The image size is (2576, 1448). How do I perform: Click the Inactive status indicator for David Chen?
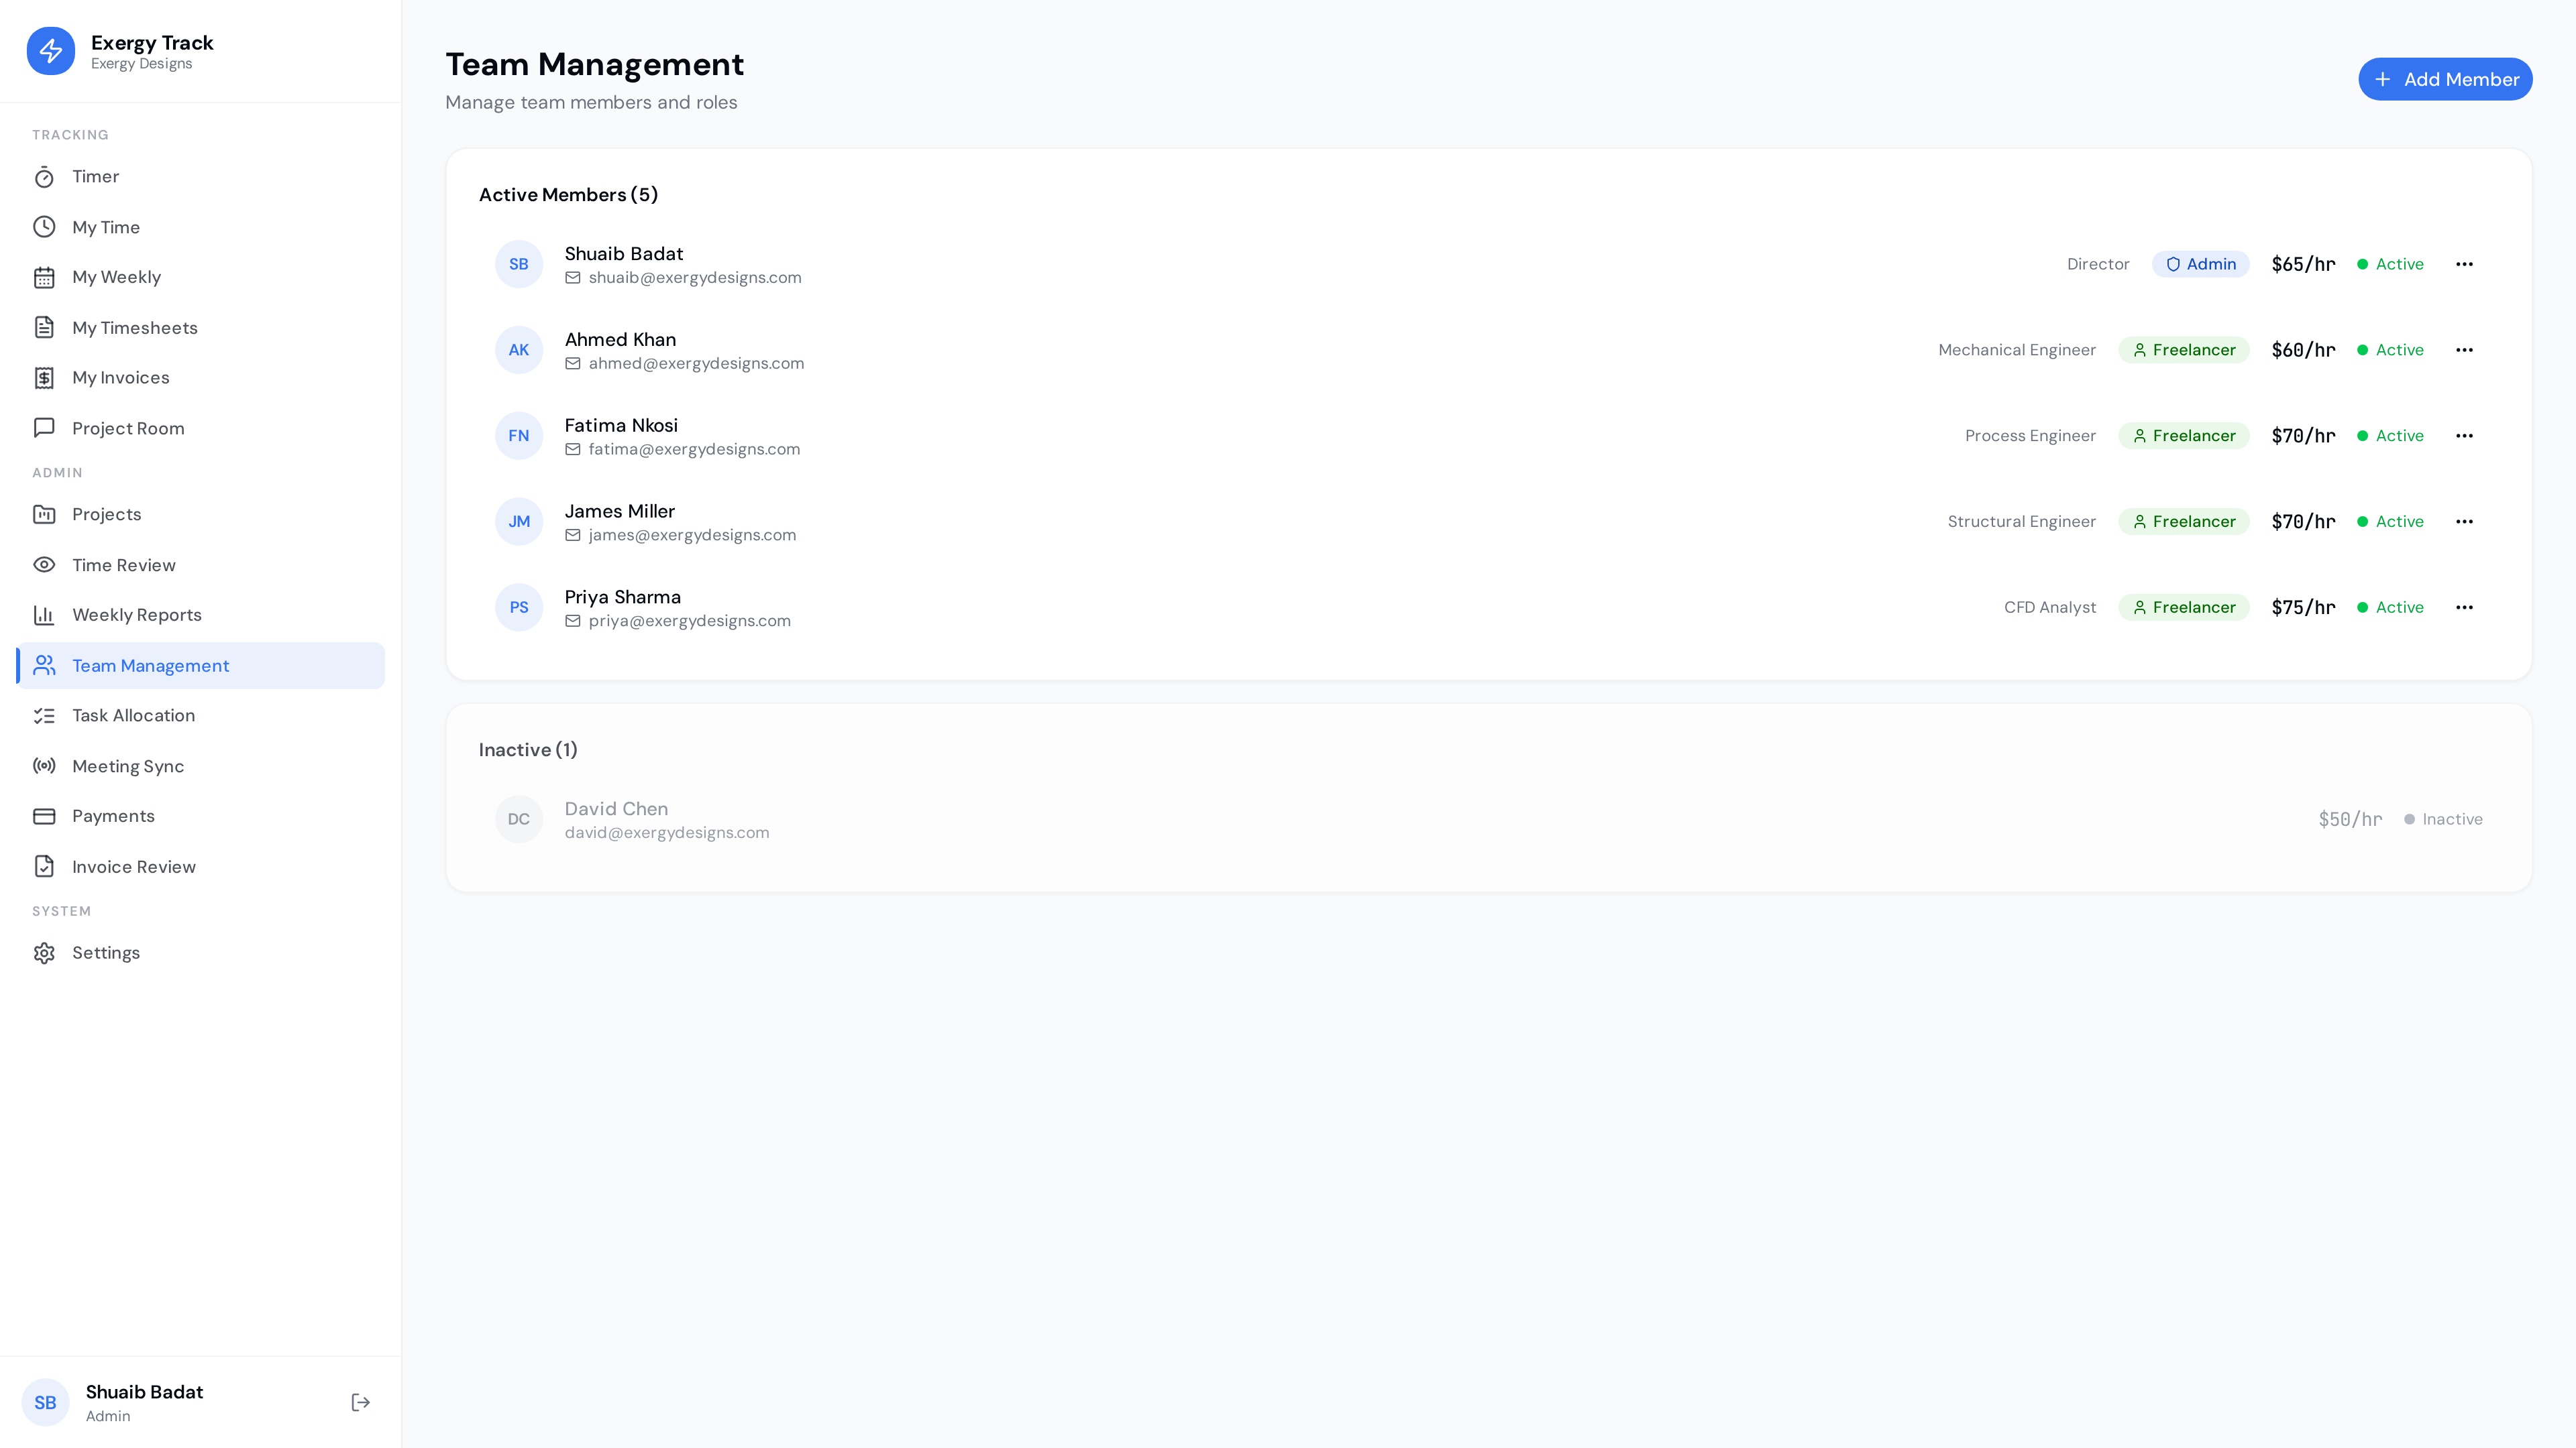(2410, 819)
